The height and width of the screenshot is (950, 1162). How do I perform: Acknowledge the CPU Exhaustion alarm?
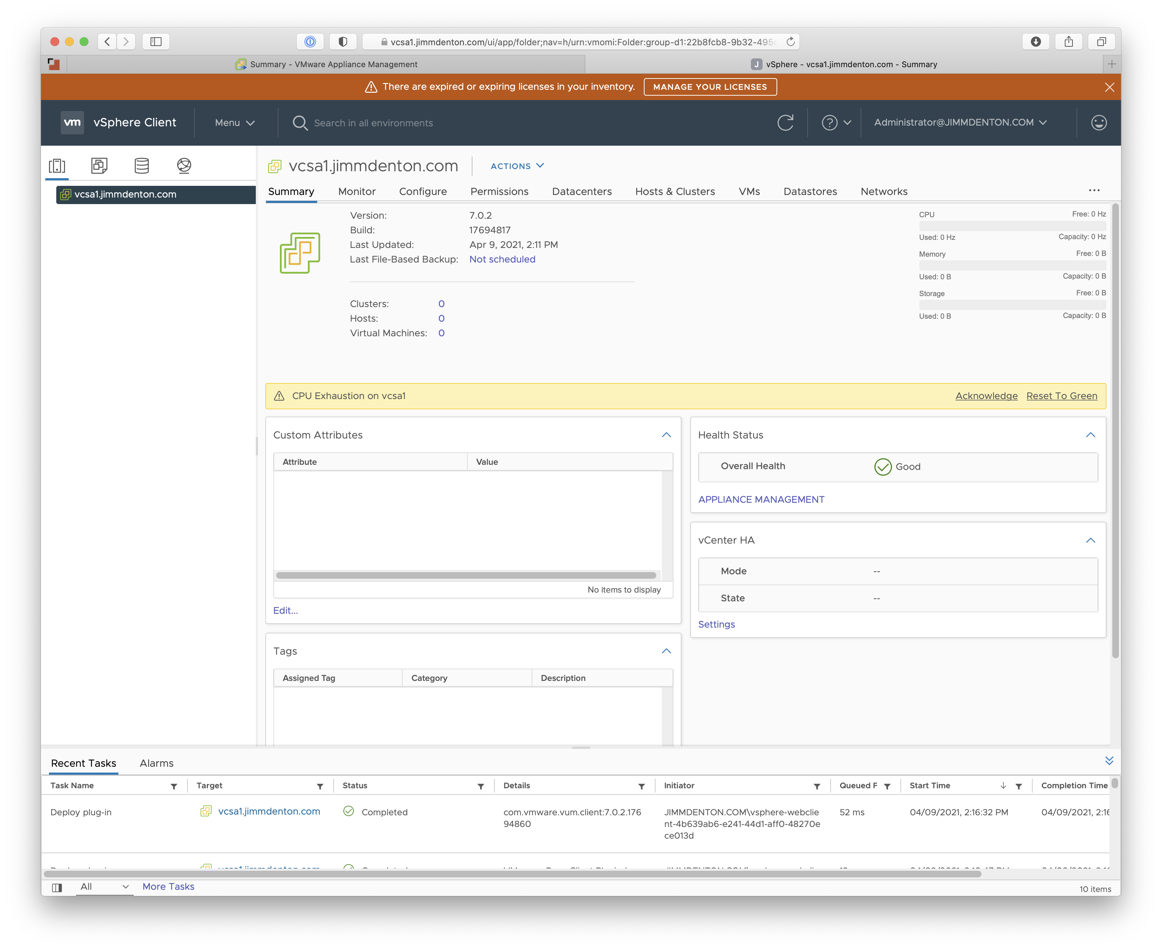coord(986,396)
